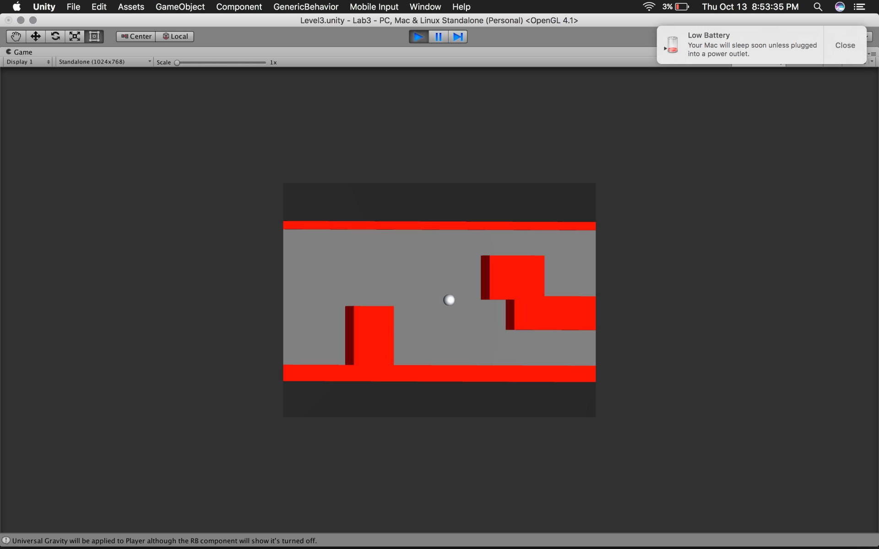Open the Component menu
Viewport: 879px width, 549px height.
[239, 7]
